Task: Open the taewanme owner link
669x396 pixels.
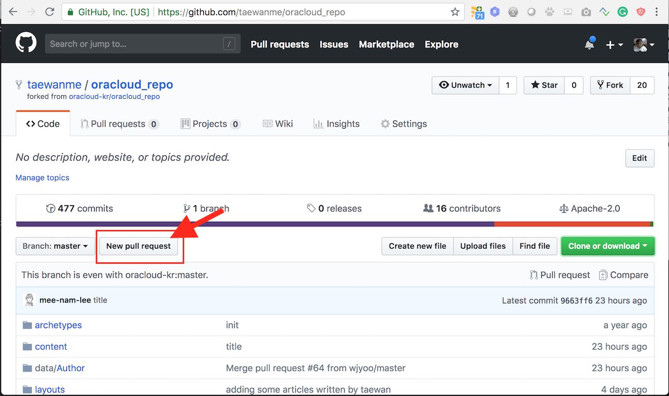Action: [x=54, y=84]
